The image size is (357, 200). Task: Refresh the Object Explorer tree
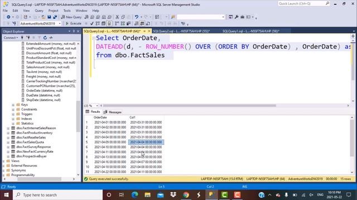(45, 38)
